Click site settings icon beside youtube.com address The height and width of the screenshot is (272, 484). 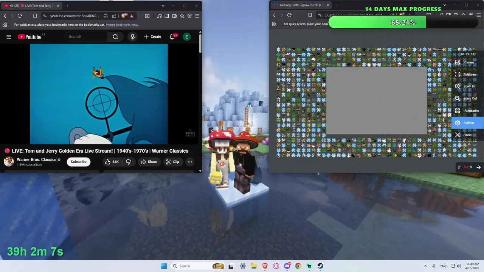tap(45, 16)
